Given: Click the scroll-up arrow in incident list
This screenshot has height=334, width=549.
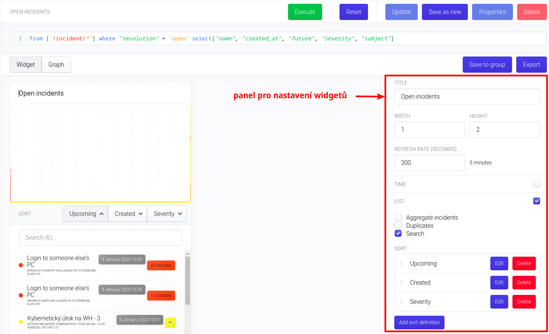Looking at the screenshot, I should coord(187,253).
